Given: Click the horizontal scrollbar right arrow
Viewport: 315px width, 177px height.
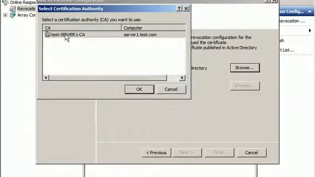Looking at the screenshot, I should 182,78.
